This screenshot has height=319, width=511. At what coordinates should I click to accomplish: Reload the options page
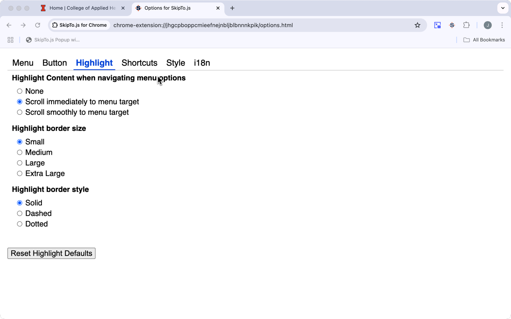38,25
